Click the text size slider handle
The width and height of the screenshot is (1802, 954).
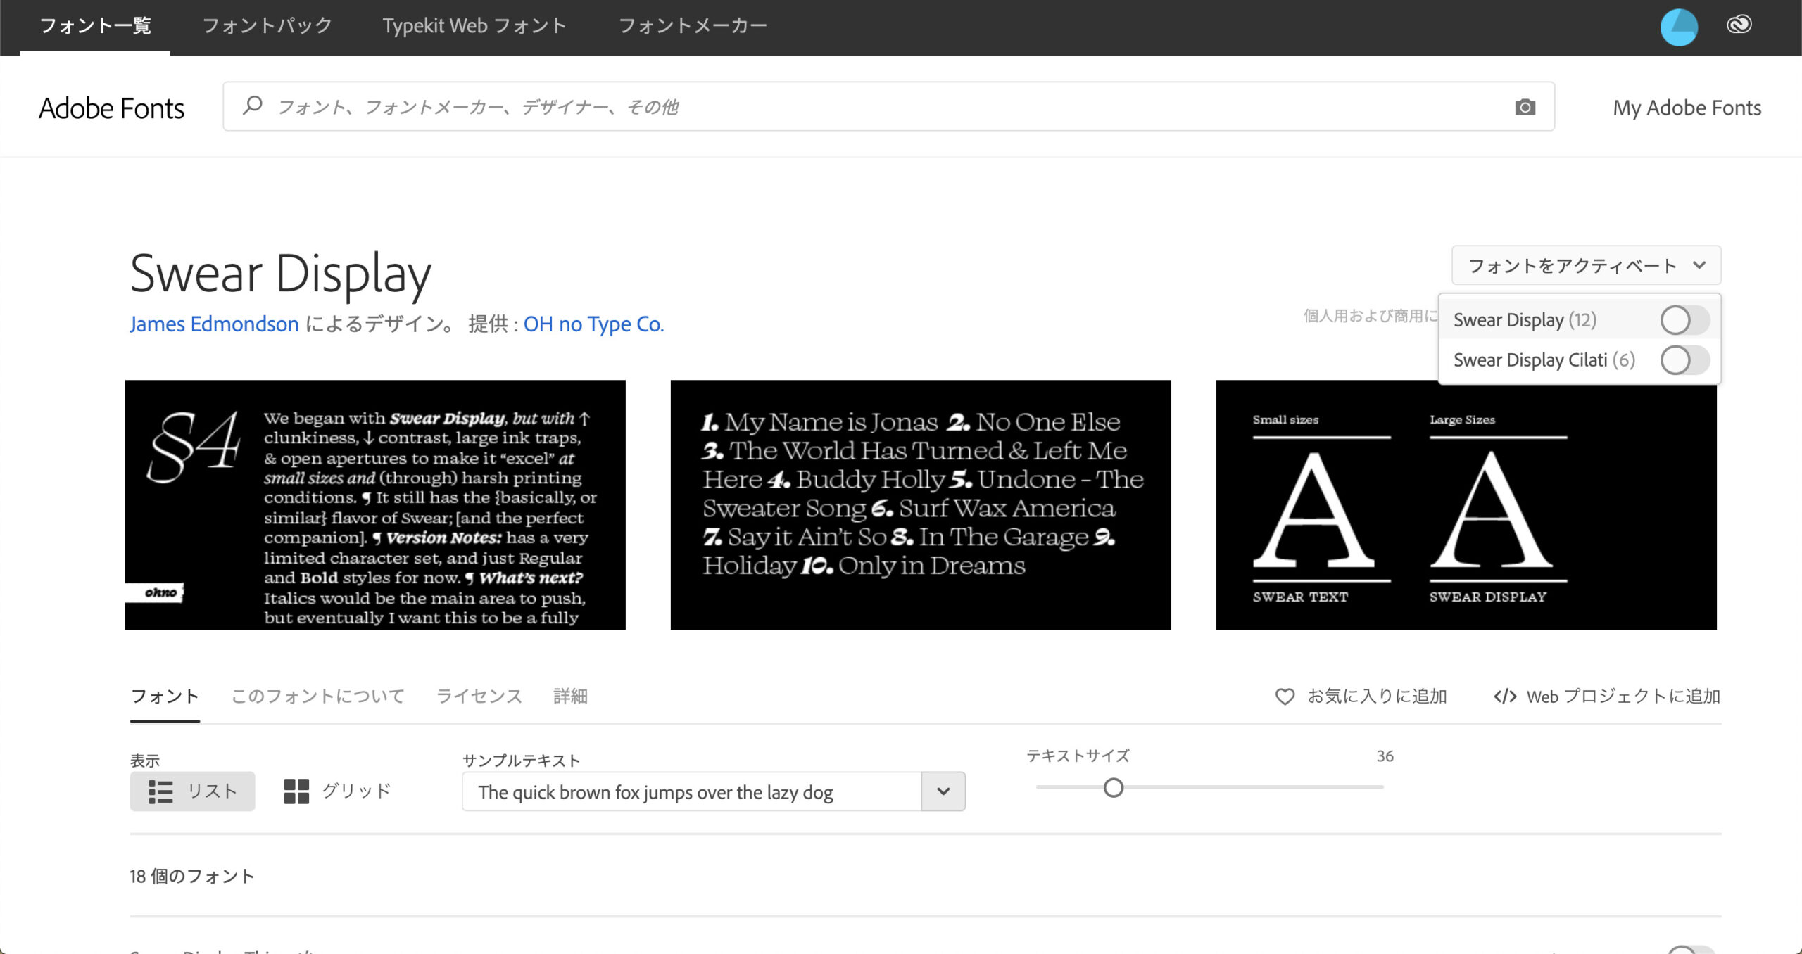pos(1113,788)
